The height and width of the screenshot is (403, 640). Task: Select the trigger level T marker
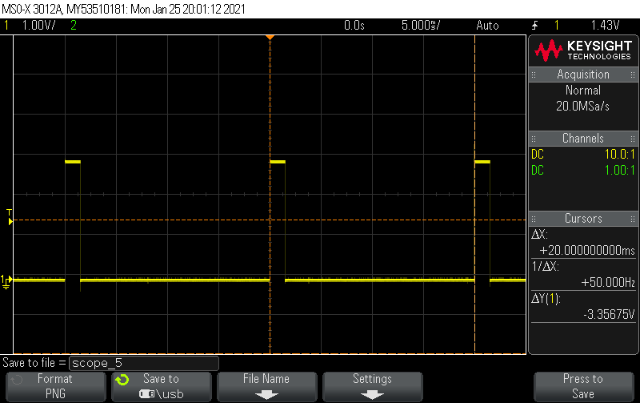tap(10, 217)
